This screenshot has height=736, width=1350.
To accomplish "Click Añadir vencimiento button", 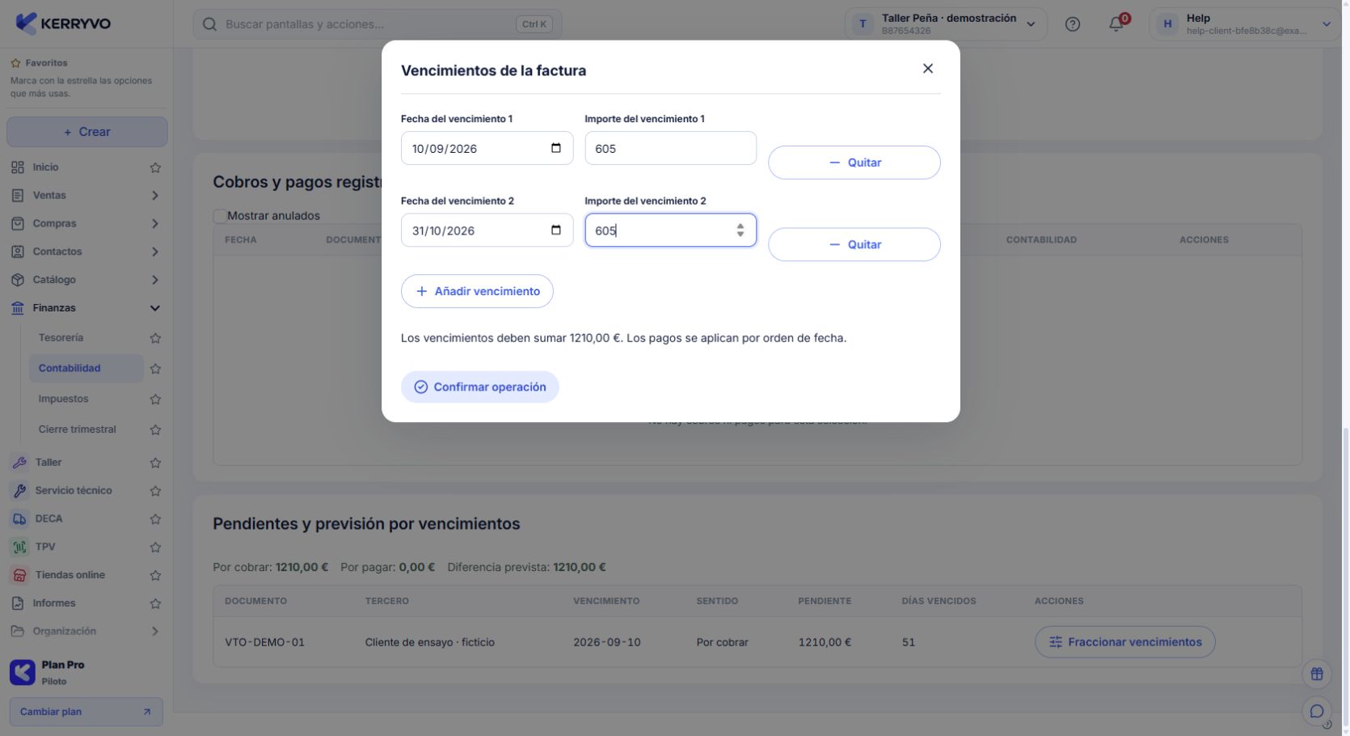I will (x=477, y=291).
